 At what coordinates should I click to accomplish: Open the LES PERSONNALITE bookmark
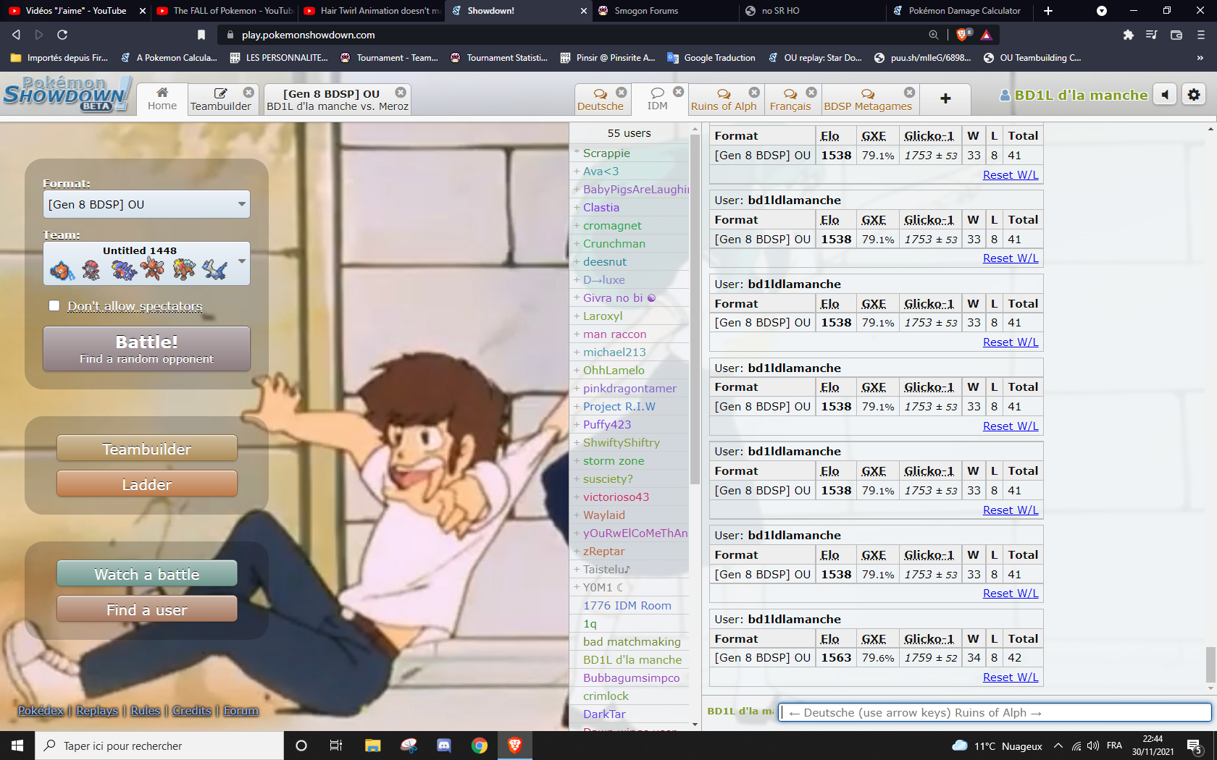point(279,58)
